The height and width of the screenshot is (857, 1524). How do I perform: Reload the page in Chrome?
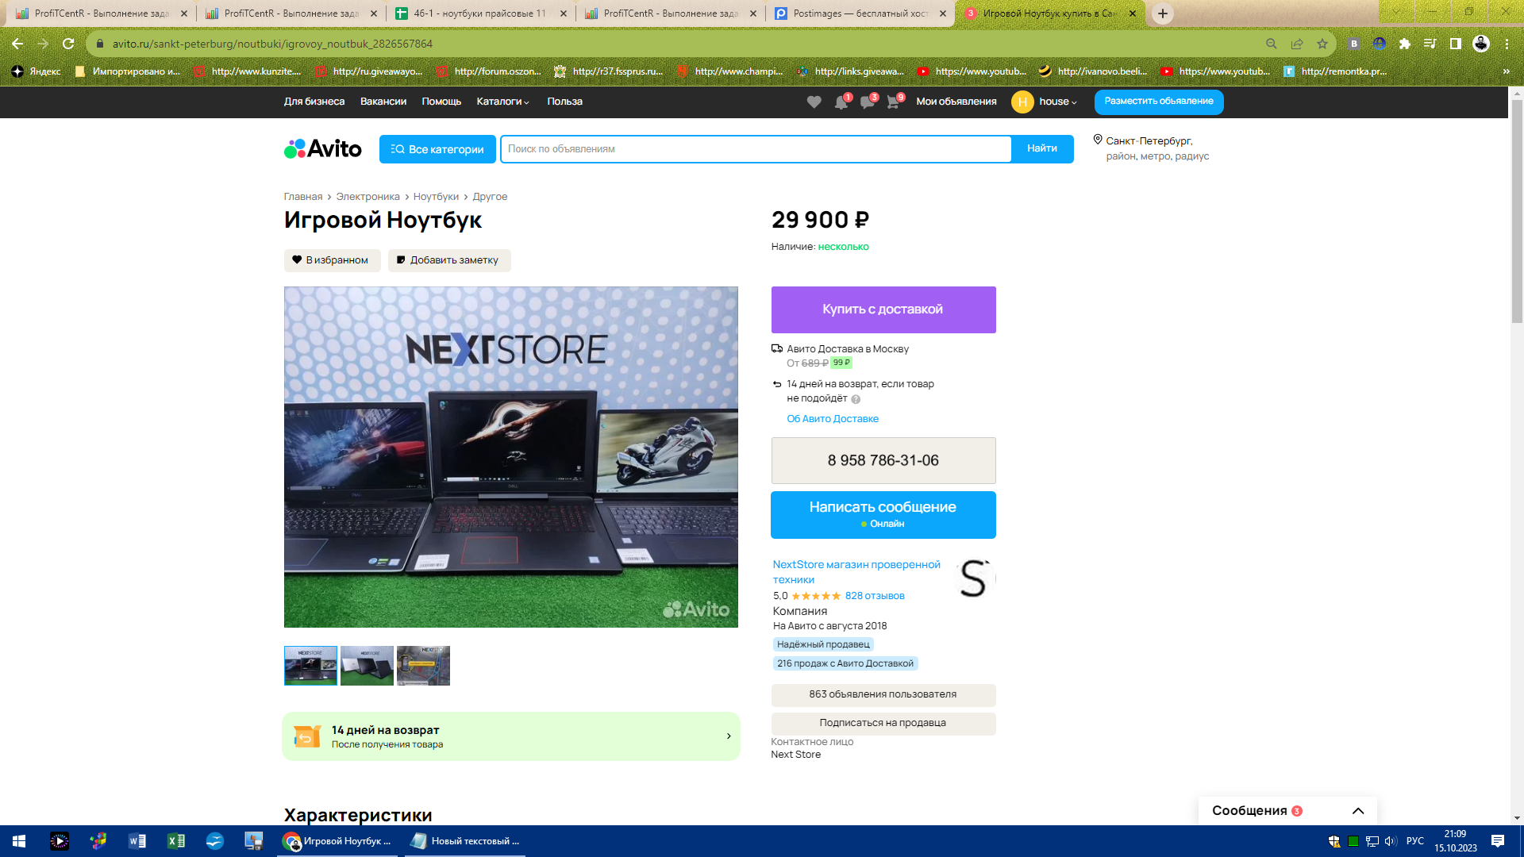[x=68, y=44]
